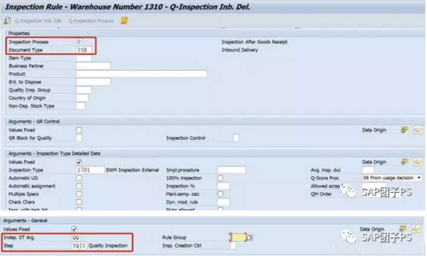Click into the Product input field
The image size is (427, 256).
(x=142, y=74)
